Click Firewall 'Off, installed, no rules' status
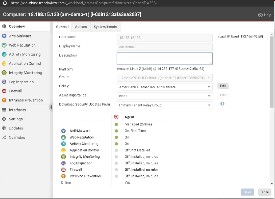The height and width of the screenshot is (199, 275). click(141, 170)
